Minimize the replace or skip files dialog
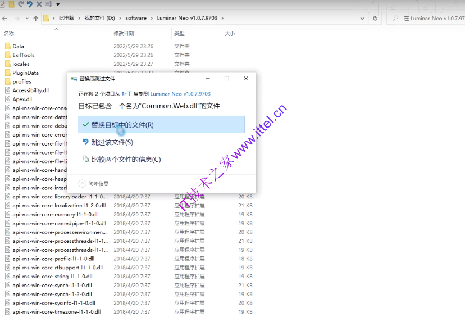 click(x=208, y=78)
